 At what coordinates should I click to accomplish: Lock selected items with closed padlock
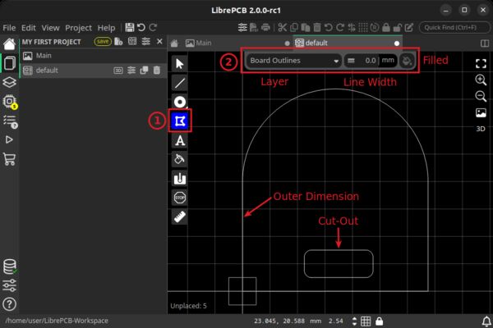tap(386, 28)
